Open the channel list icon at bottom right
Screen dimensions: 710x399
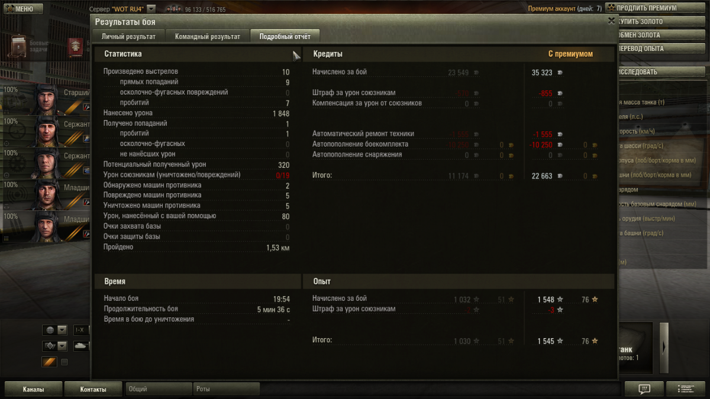coord(686,389)
